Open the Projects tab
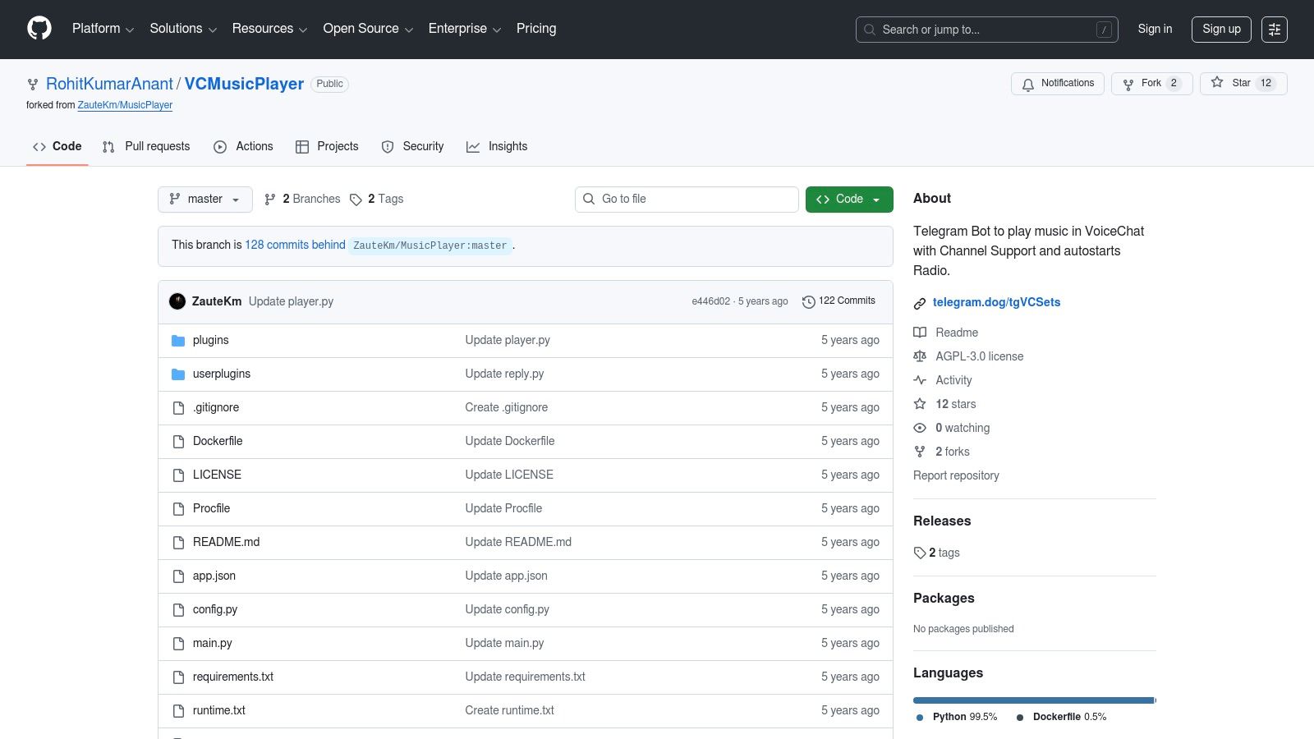 click(327, 146)
